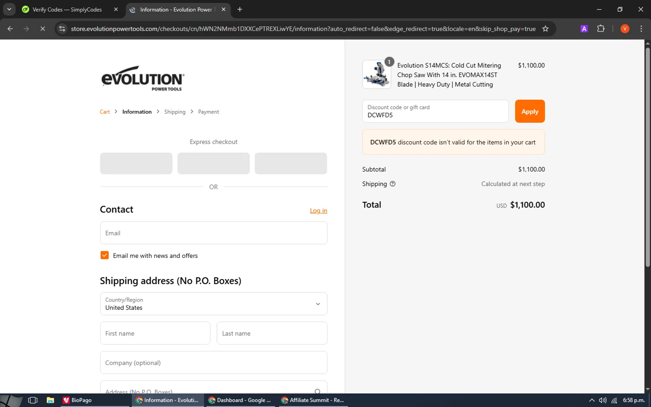This screenshot has width=651, height=407.
Task: Open the V profile avatar
Action: (625, 29)
